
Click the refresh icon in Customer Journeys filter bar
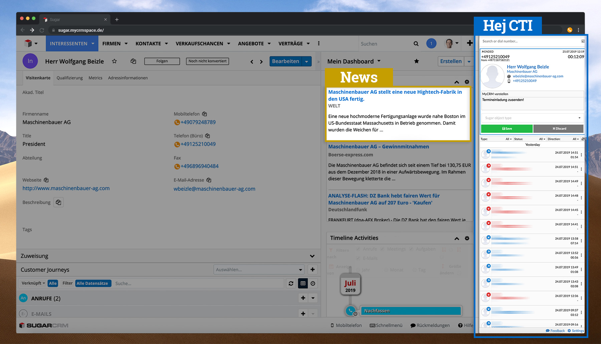(x=291, y=283)
